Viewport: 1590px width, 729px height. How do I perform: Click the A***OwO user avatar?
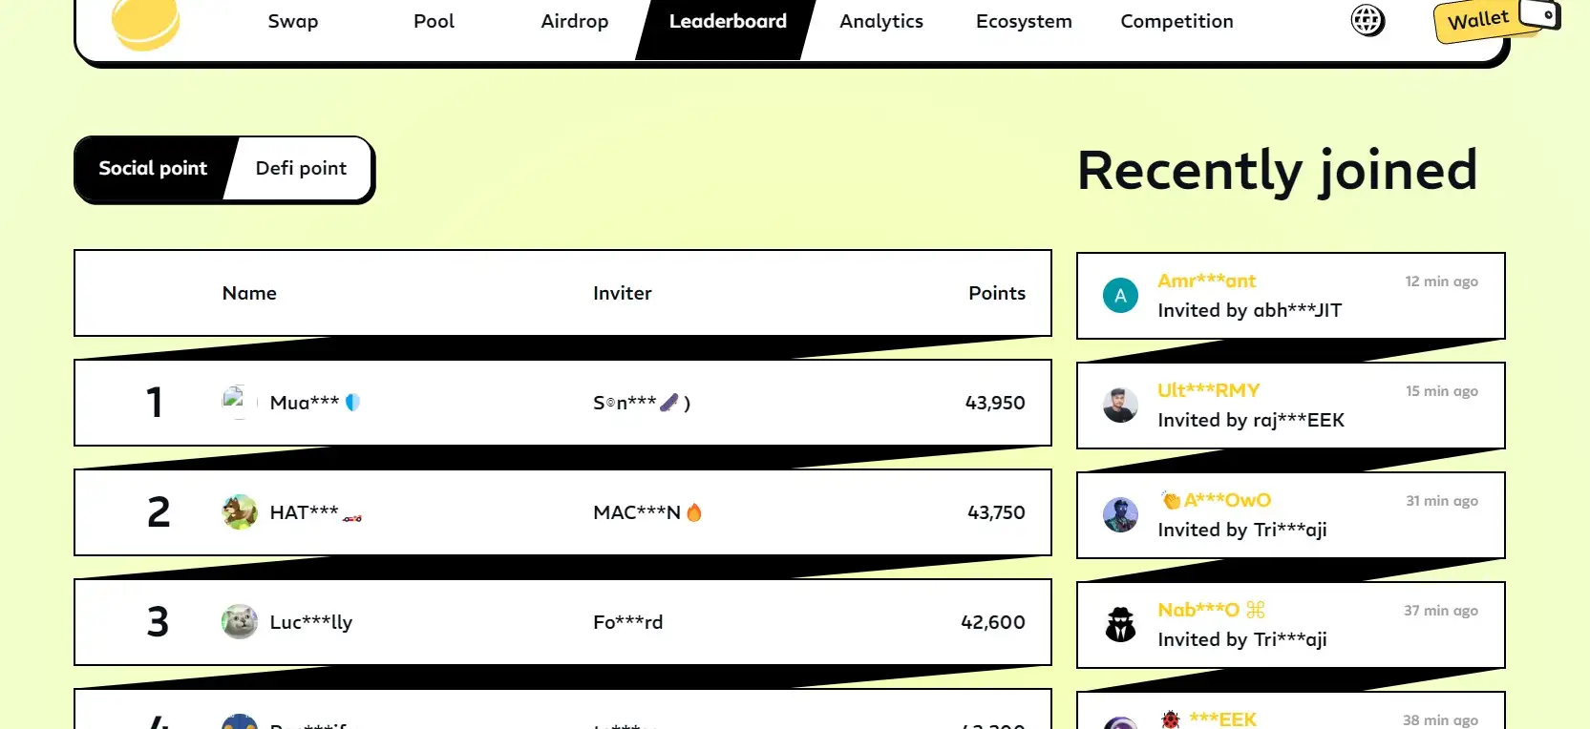(x=1120, y=515)
